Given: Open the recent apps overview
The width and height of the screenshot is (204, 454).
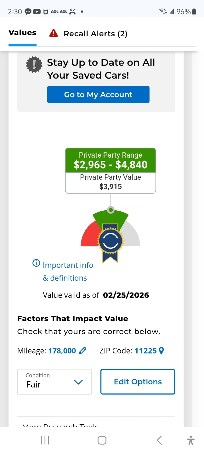Looking at the screenshot, I should pos(45,440).
